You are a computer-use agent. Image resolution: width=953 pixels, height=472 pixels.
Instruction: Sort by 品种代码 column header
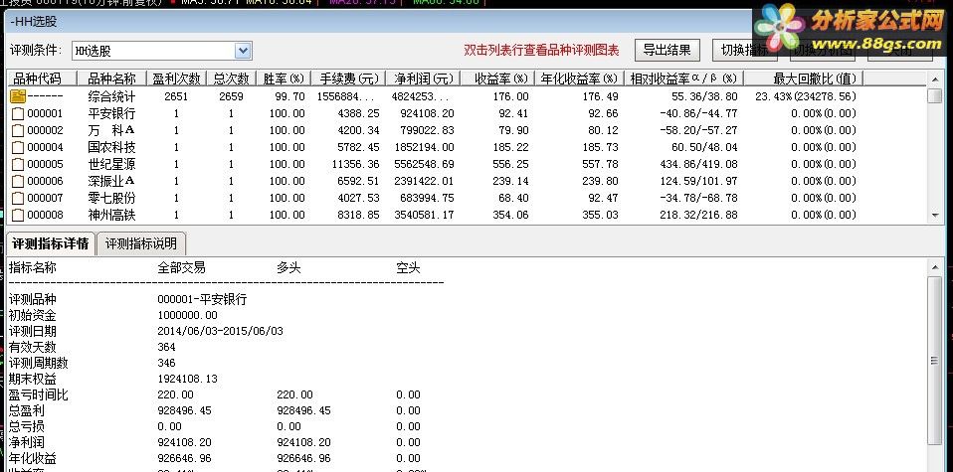point(42,79)
